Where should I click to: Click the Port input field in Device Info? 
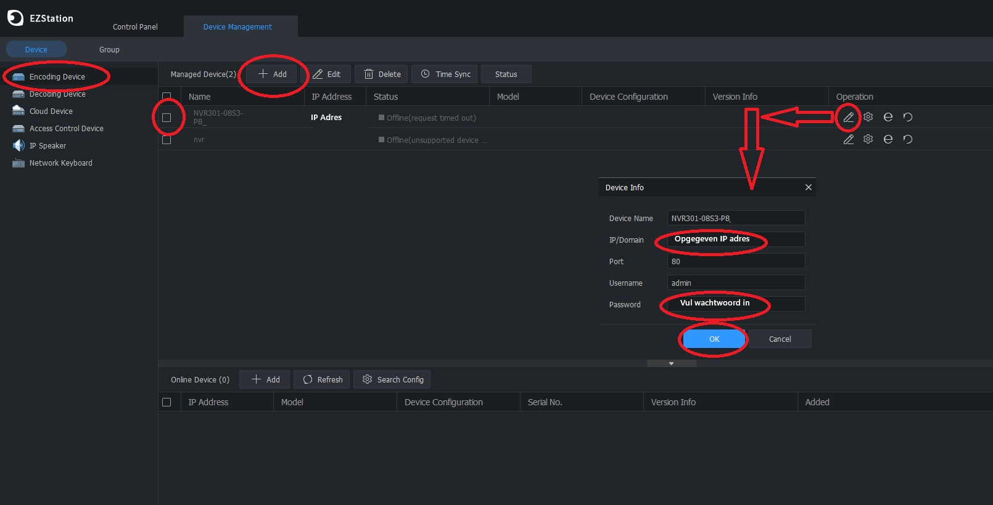tap(735, 262)
